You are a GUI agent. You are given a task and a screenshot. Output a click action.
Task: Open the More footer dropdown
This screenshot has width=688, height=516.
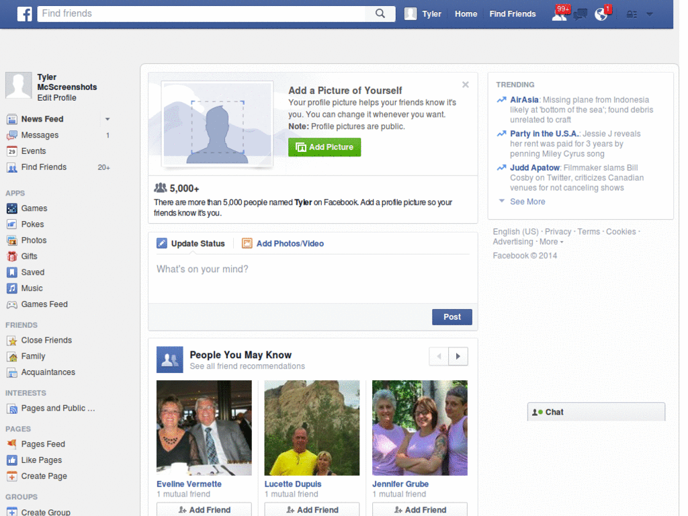(x=551, y=242)
